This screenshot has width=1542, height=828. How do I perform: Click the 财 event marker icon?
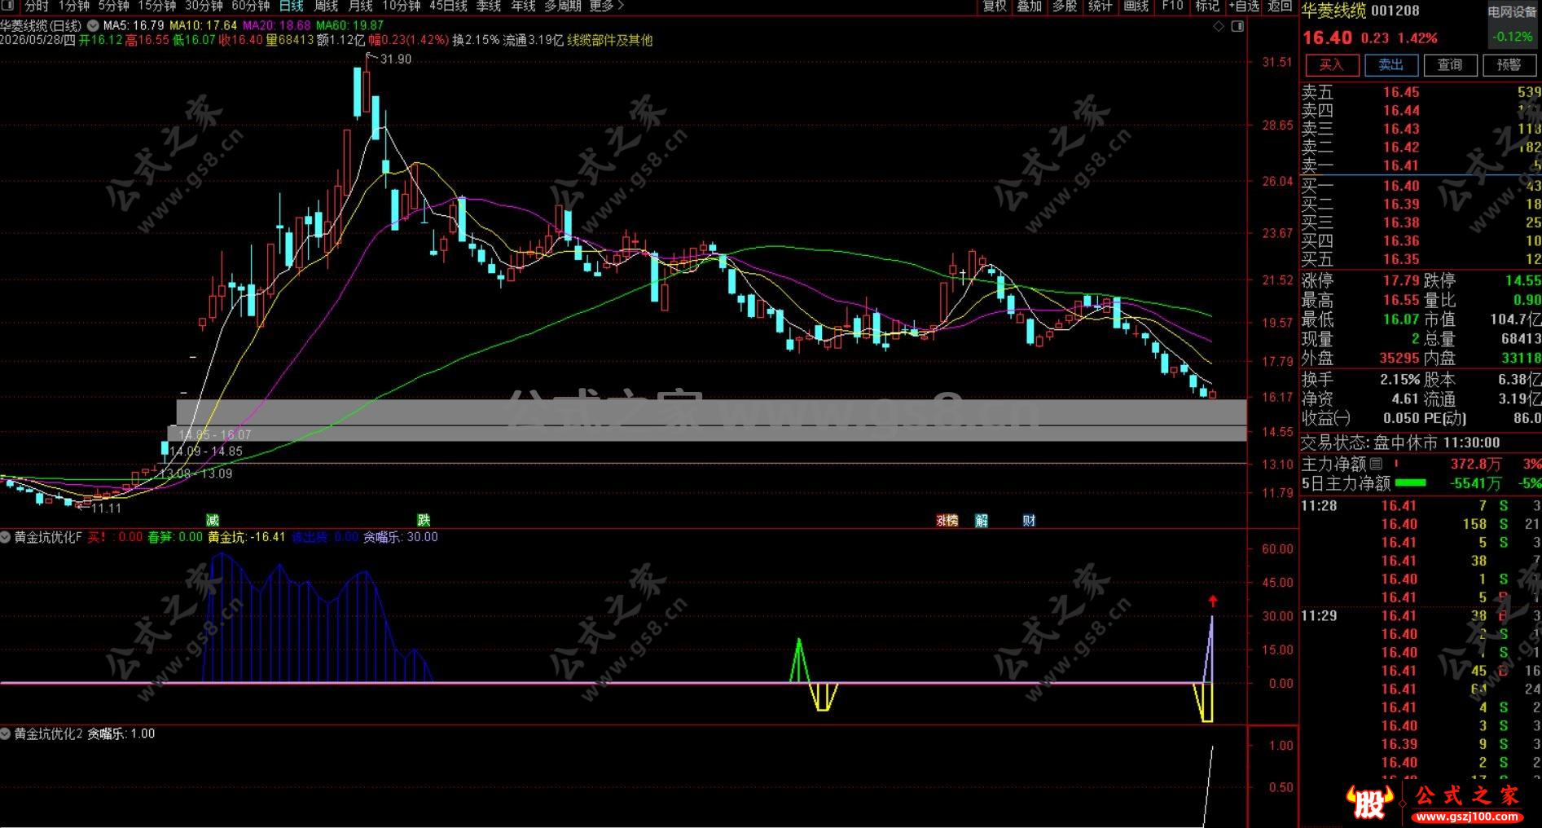pyautogui.click(x=1029, y=521)
